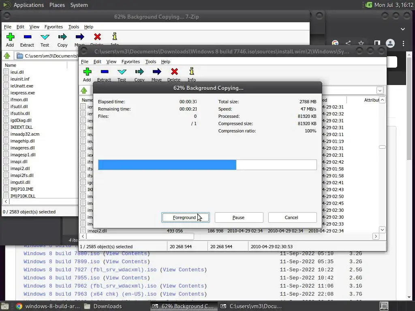Bookmark page with Chrome star icon
This screenshot has height=311, width=415.
click(361, 43)
